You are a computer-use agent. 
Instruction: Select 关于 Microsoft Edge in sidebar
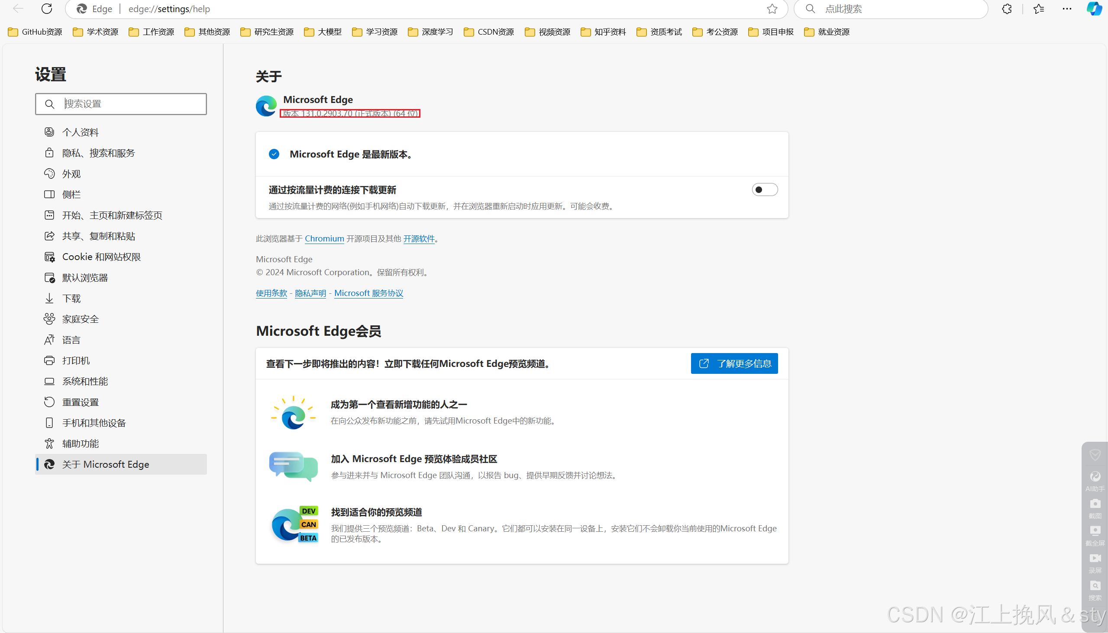(x=120, y=464)
